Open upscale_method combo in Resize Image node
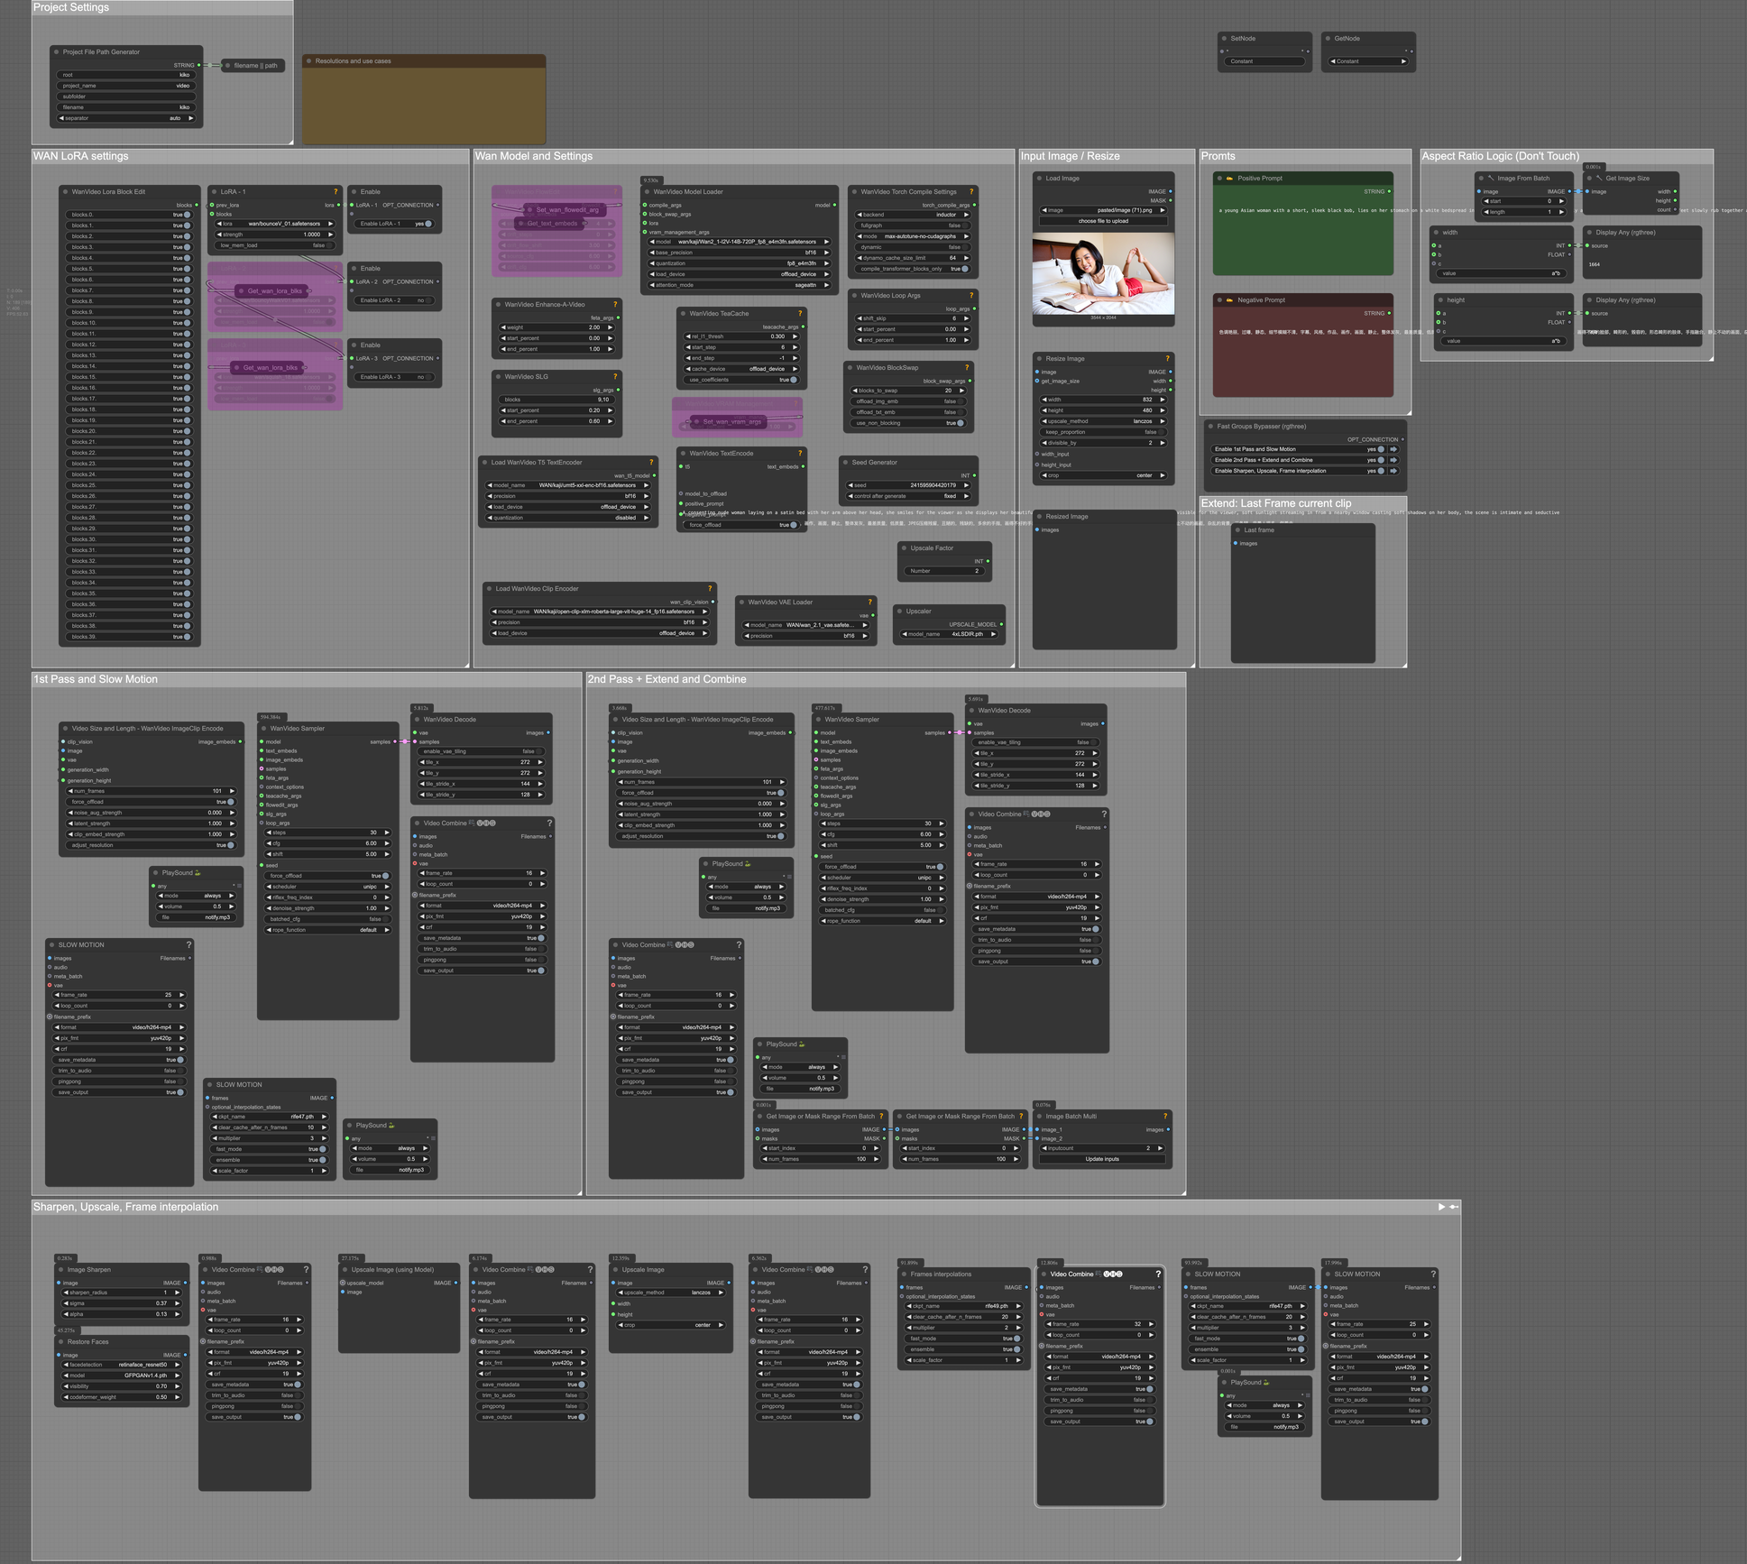This screenshot has width=1747, height=1564. (x=1103, y=421)
